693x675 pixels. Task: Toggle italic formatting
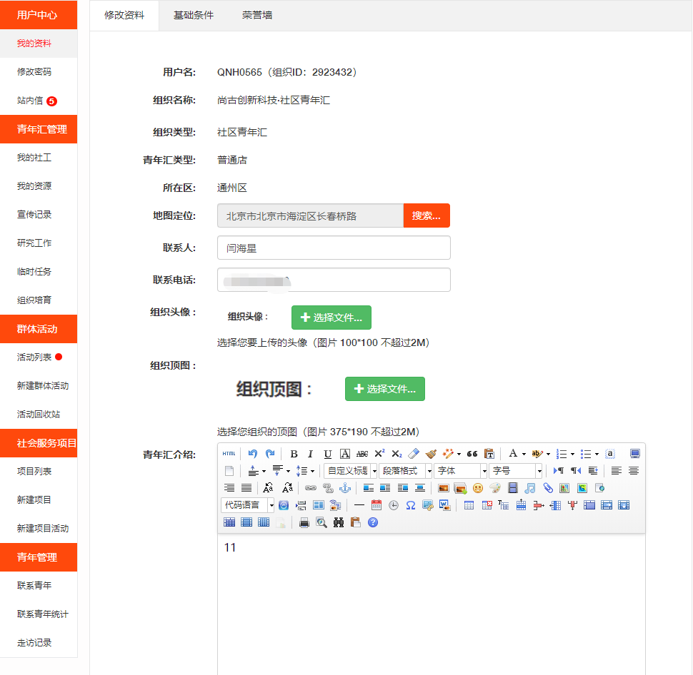click(x=310, y=453)
